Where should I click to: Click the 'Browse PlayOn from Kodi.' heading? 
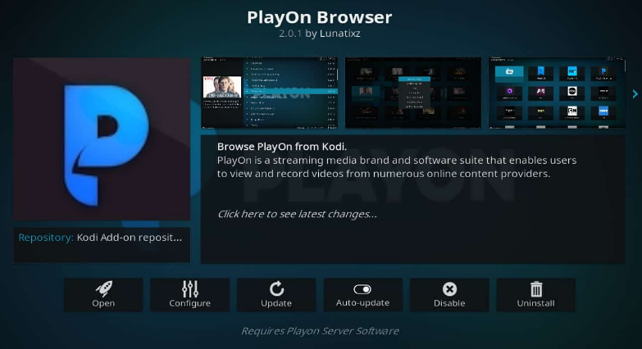282,147
